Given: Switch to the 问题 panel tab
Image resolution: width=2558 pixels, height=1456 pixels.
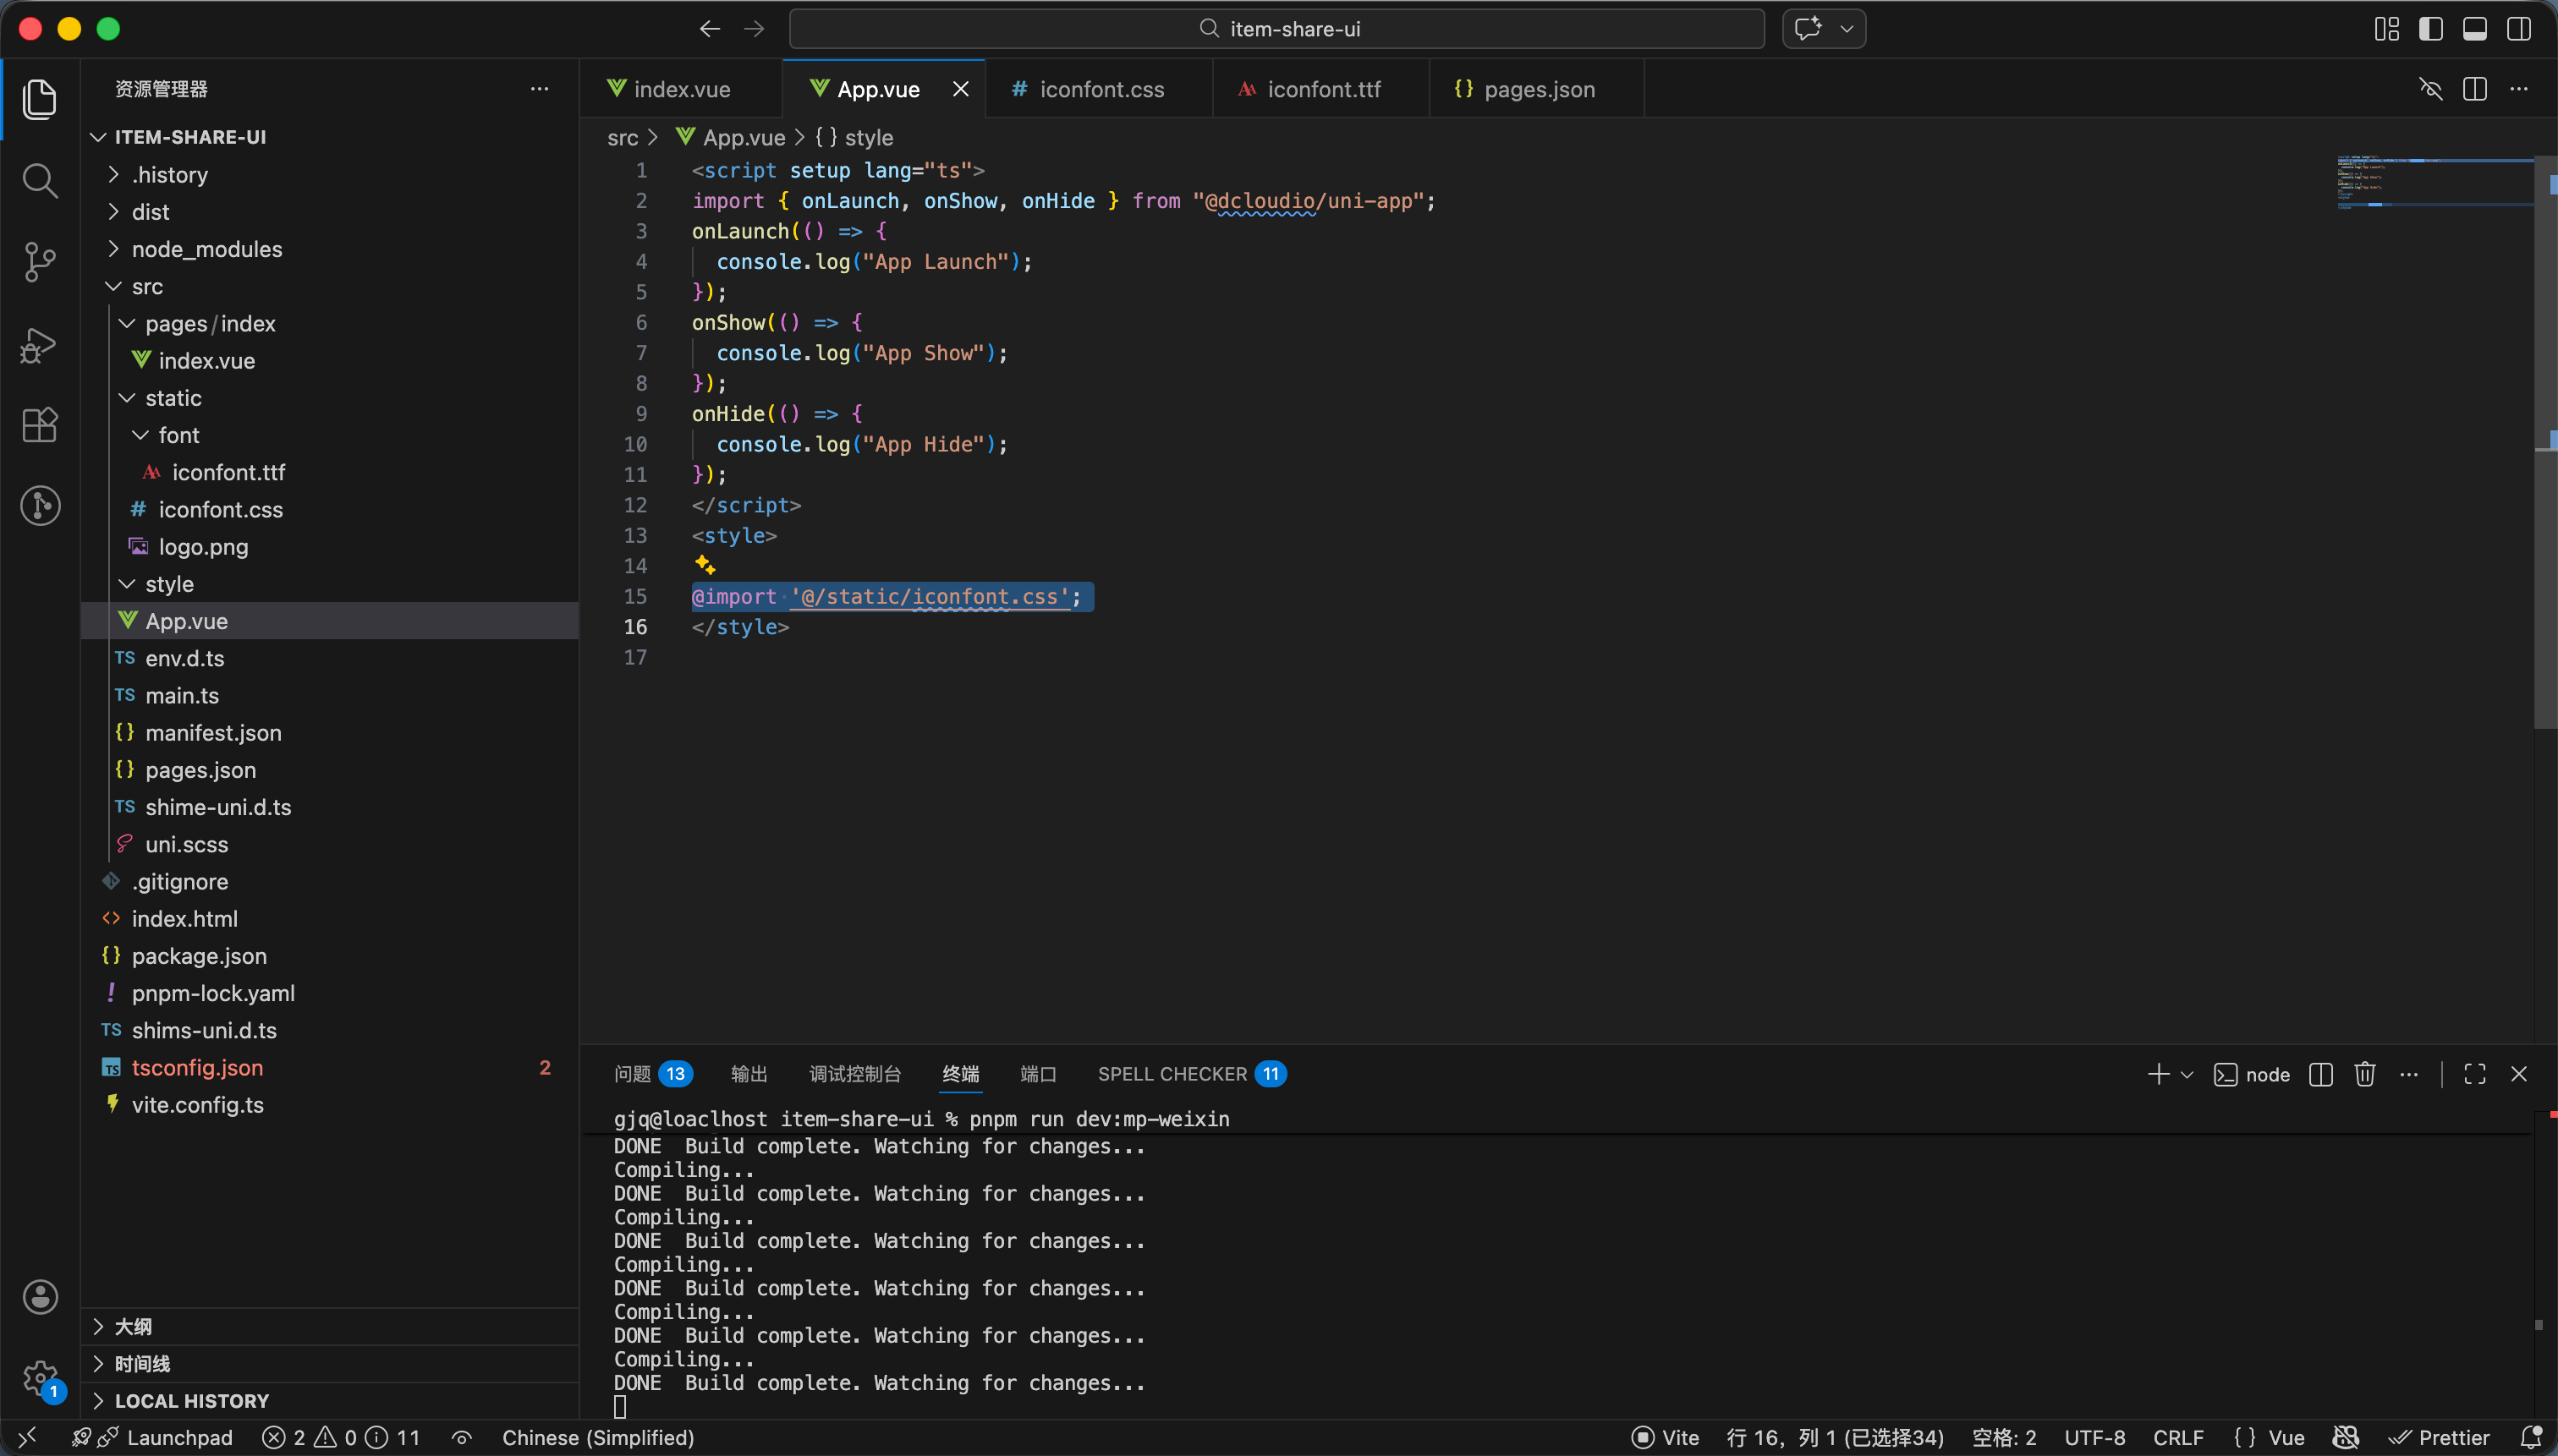Looking at the screenshot, I should (632, 1074).
